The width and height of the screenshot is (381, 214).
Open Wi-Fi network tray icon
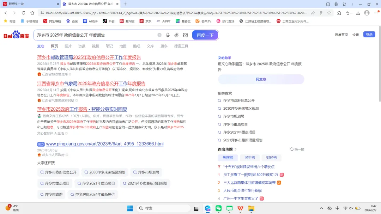pos(345,208)
